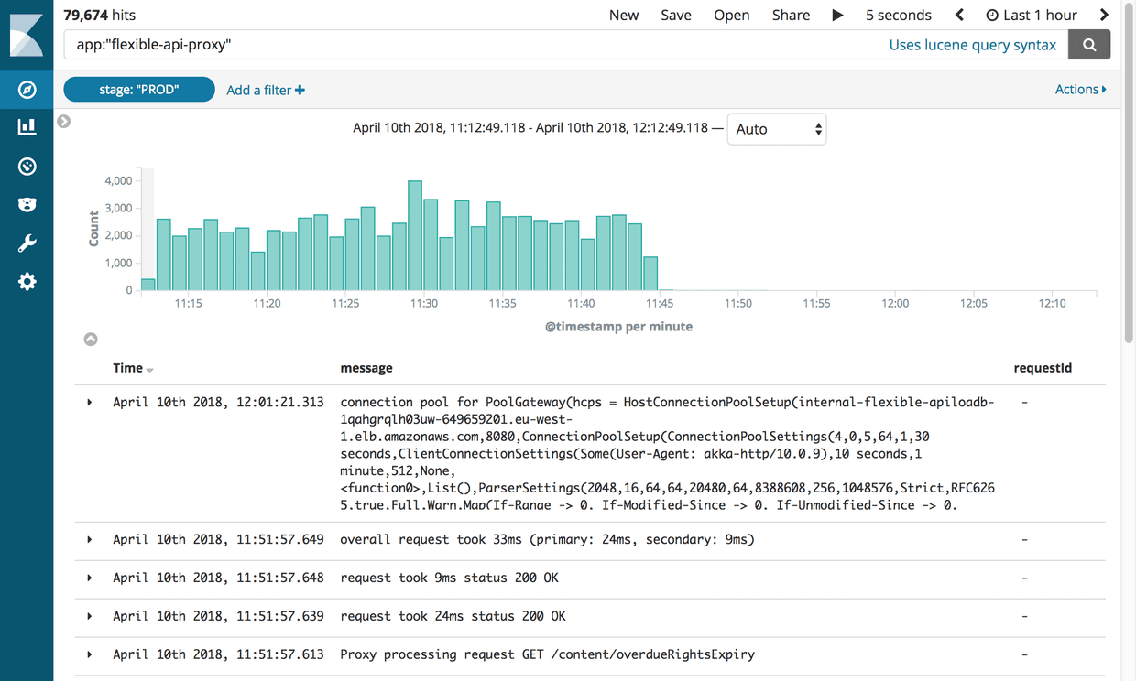Open Dev Tools via the wrench icon
The image size is (1136, 681).
pyautogui.click(x=27, y=243)
